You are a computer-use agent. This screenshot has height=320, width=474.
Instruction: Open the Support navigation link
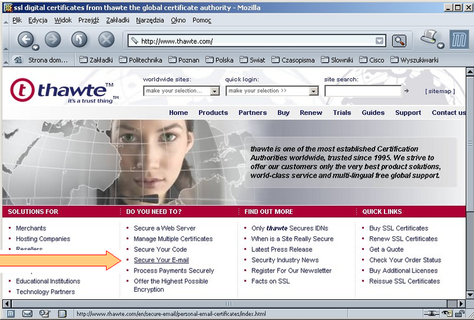408,113
